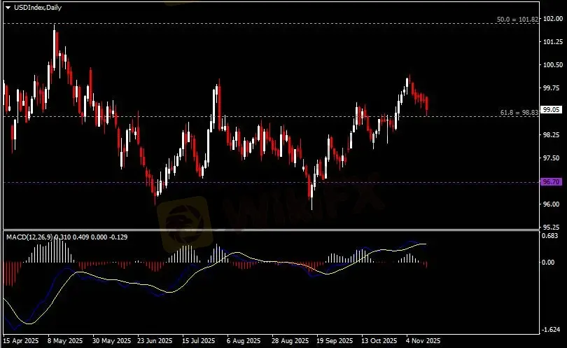Click the 19 Sep 2025 date label
This screenshot has width=567, height=348.
point(335,341)
